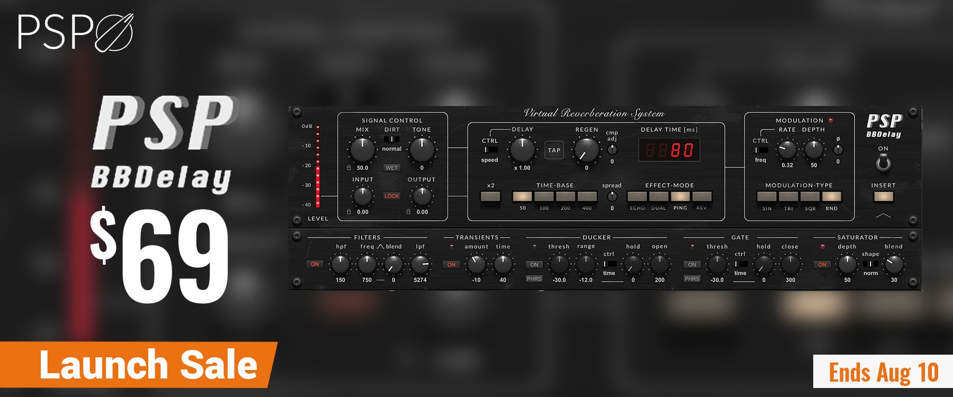Toggle the DUCKER ctrl time switch
Viewport: 953px width, 397px height.
(609, 264)
